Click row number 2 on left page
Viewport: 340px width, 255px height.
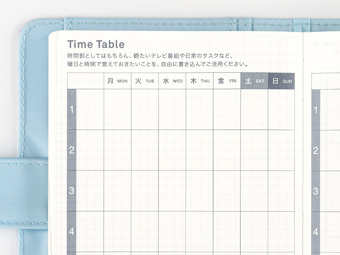pyautogui.click(x=72, y=150)
